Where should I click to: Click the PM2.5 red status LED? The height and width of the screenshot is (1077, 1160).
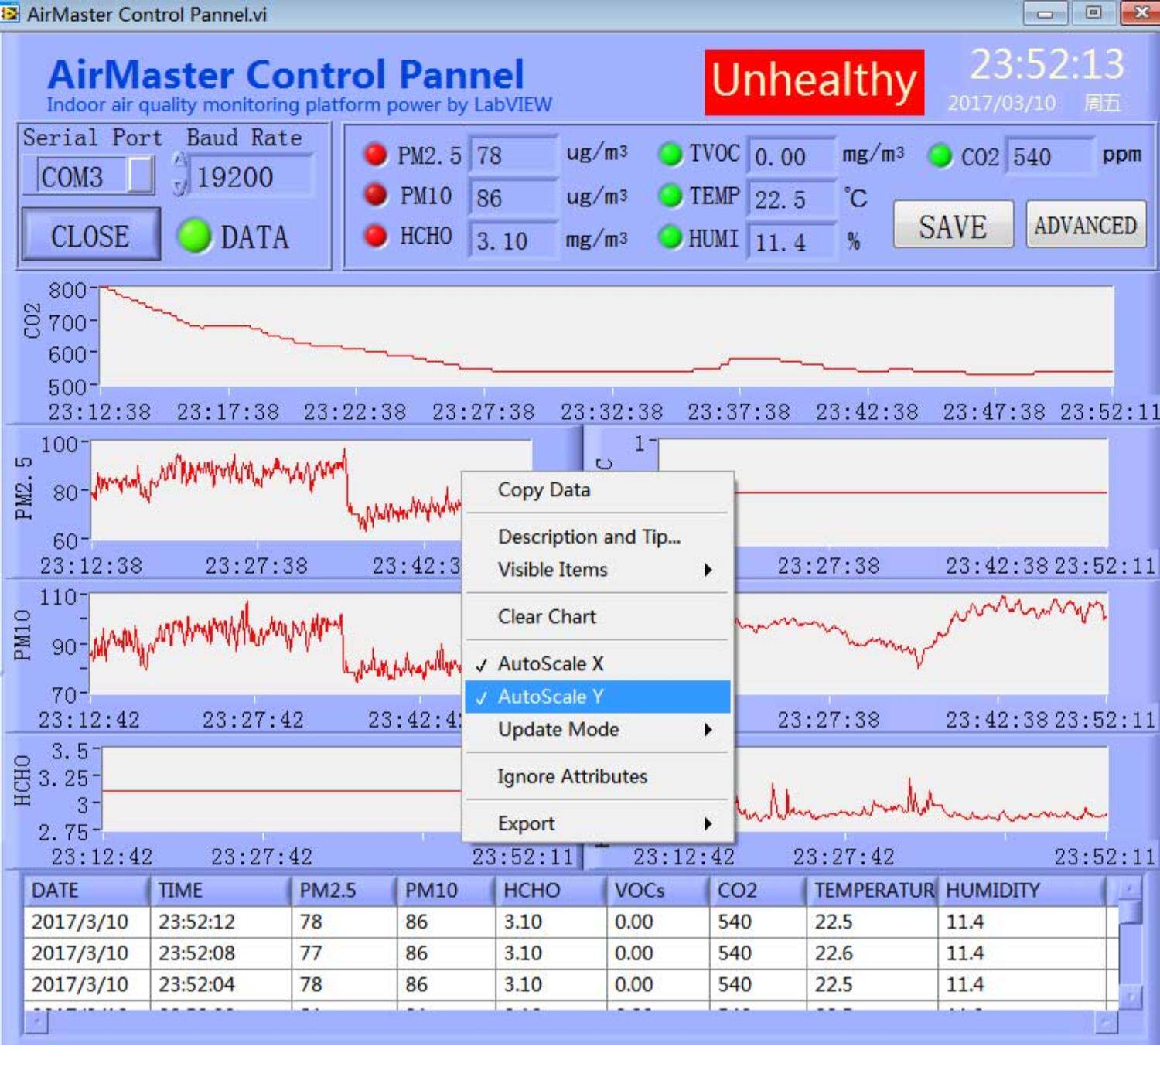coord(376,155)
